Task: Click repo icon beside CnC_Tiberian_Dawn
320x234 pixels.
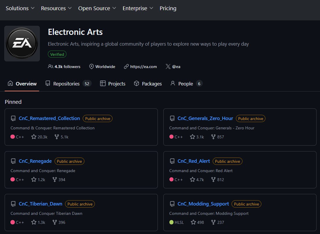Action: click(x=13, y=204)
